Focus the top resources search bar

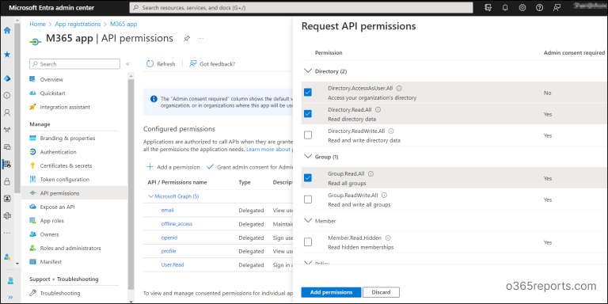[x=302, y=7]
